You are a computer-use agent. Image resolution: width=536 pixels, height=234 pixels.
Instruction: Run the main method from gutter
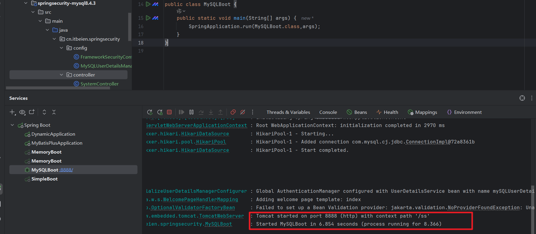148,18
